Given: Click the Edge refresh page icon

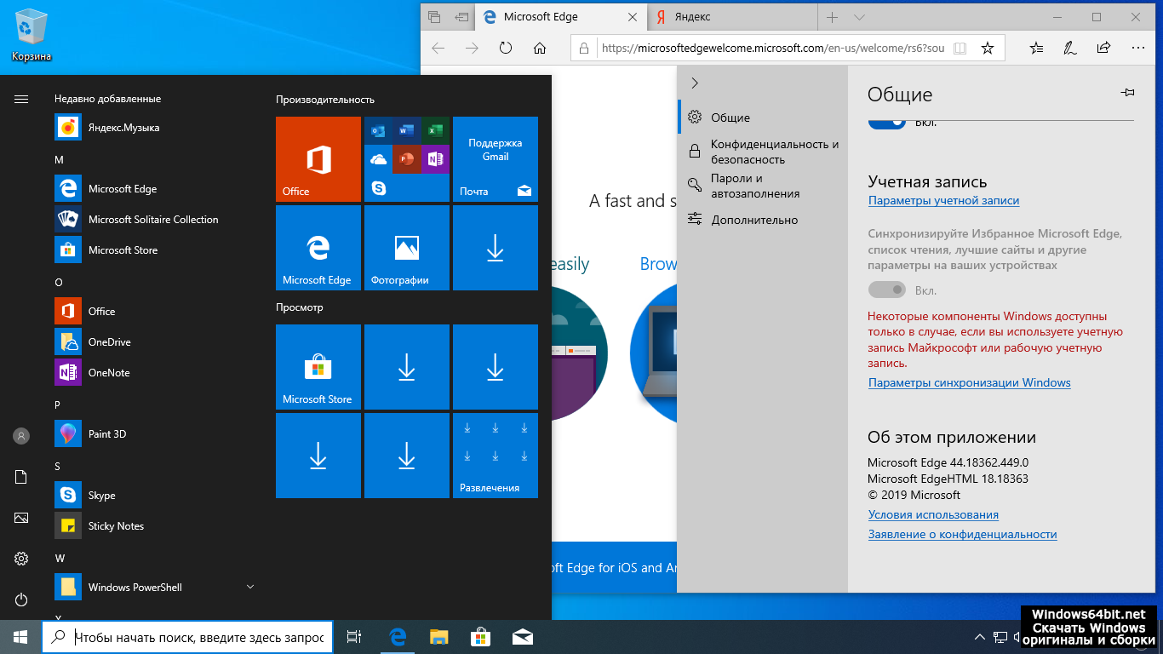Looking at the screenshot, I should pos(506,49).
